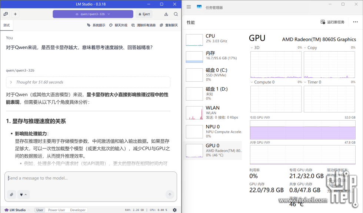Open the qwen/qwen3-32b model selector dropdown
Screen dimensions: 363x213
coord(93,14)
